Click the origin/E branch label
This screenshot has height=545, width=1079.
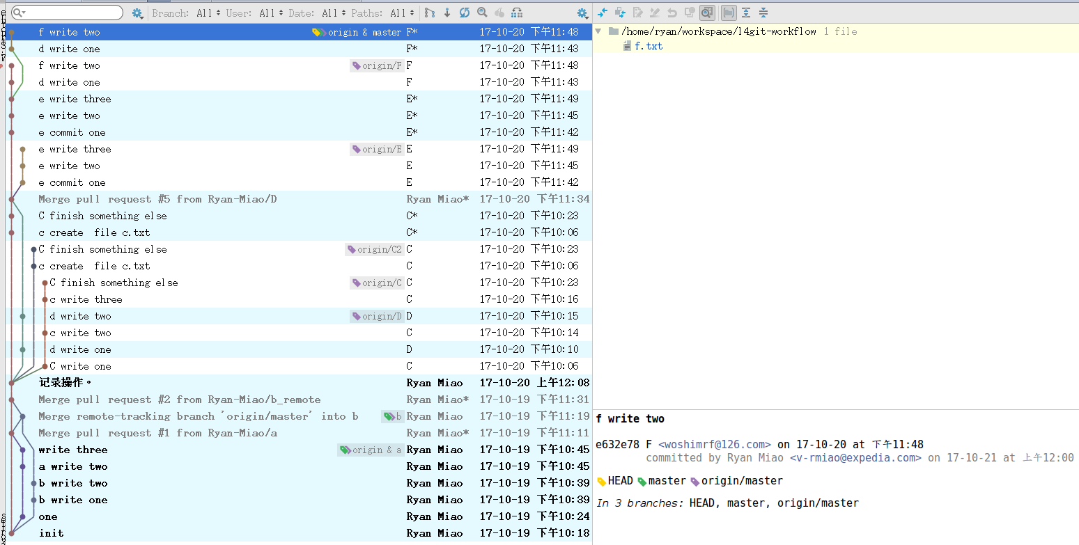point(377,149)
